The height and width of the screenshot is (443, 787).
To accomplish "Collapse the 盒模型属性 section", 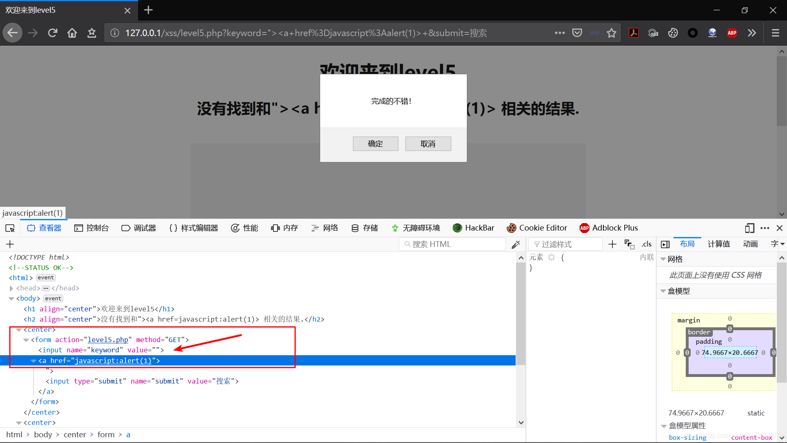I will click(664, 426).
